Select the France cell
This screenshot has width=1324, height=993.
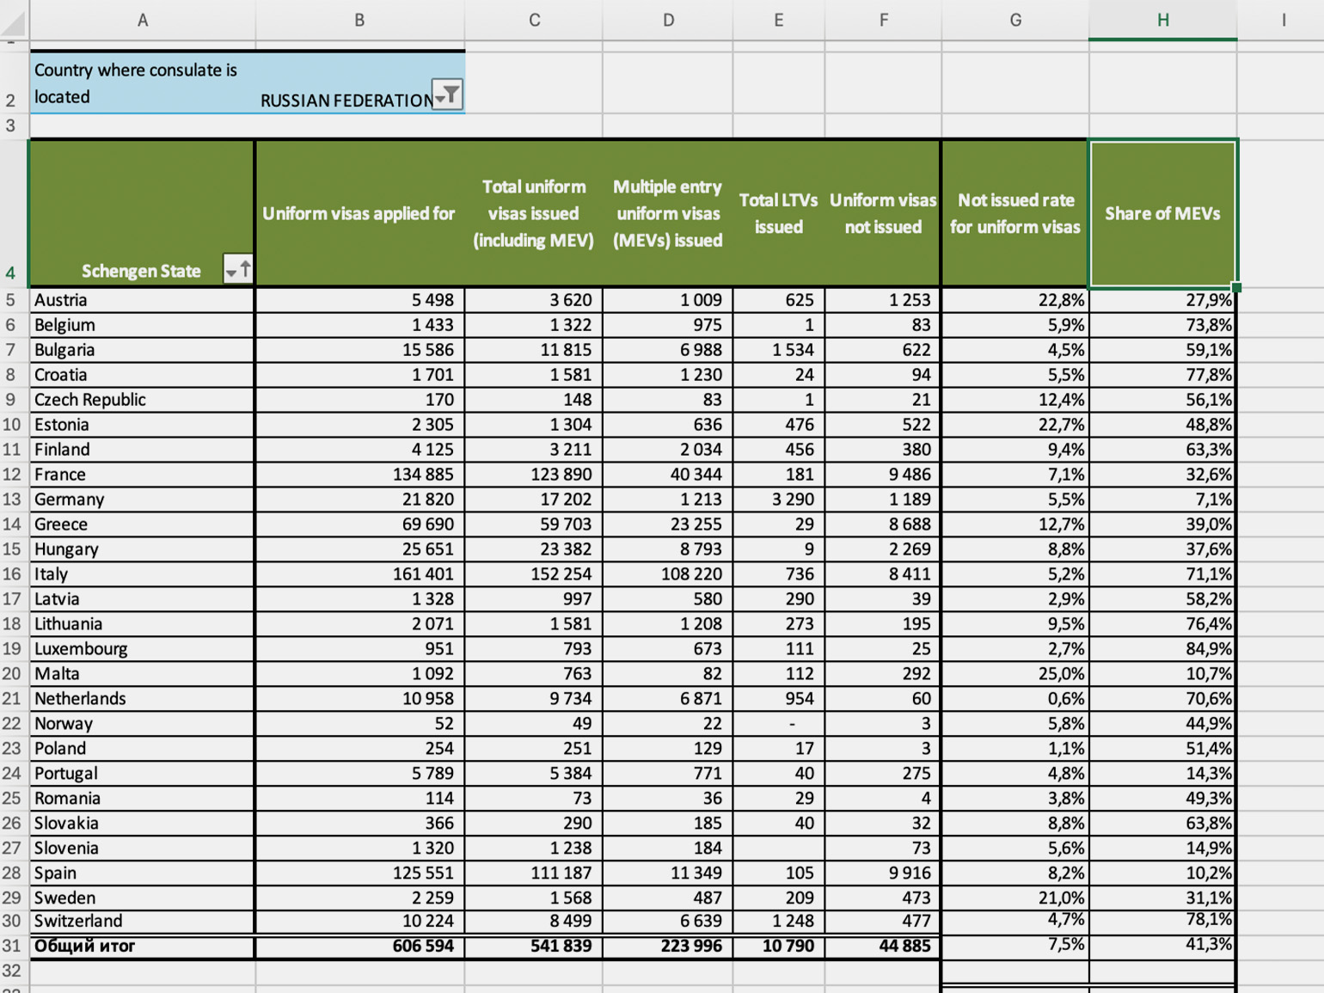143,475
